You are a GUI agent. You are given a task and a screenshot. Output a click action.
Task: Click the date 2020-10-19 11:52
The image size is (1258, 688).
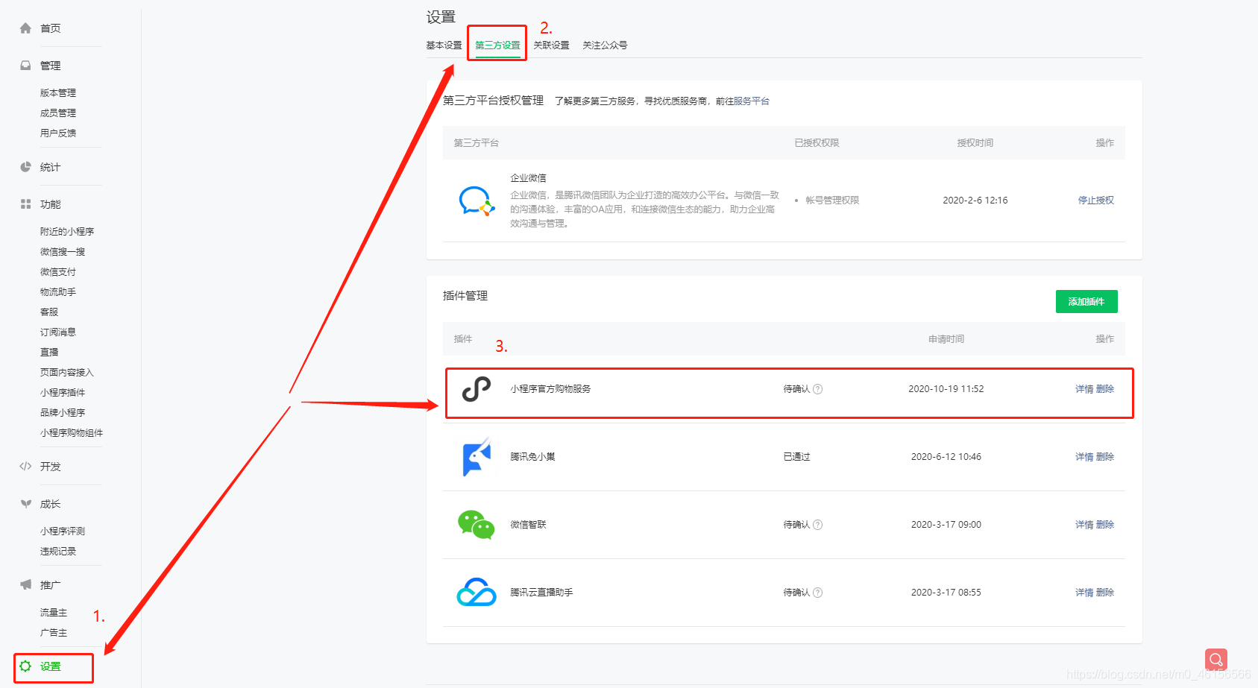946,389
